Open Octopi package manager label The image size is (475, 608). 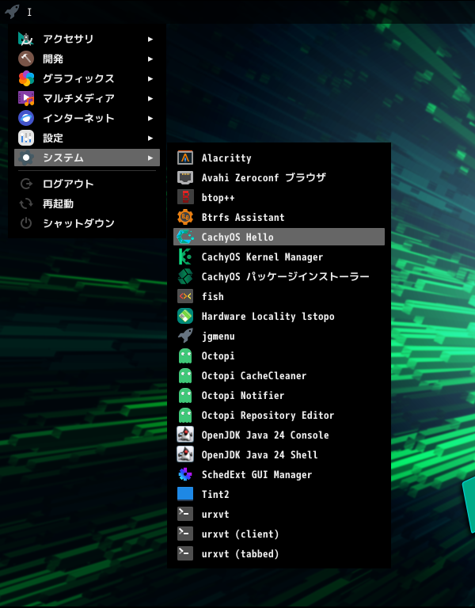(x=218, y=356)
